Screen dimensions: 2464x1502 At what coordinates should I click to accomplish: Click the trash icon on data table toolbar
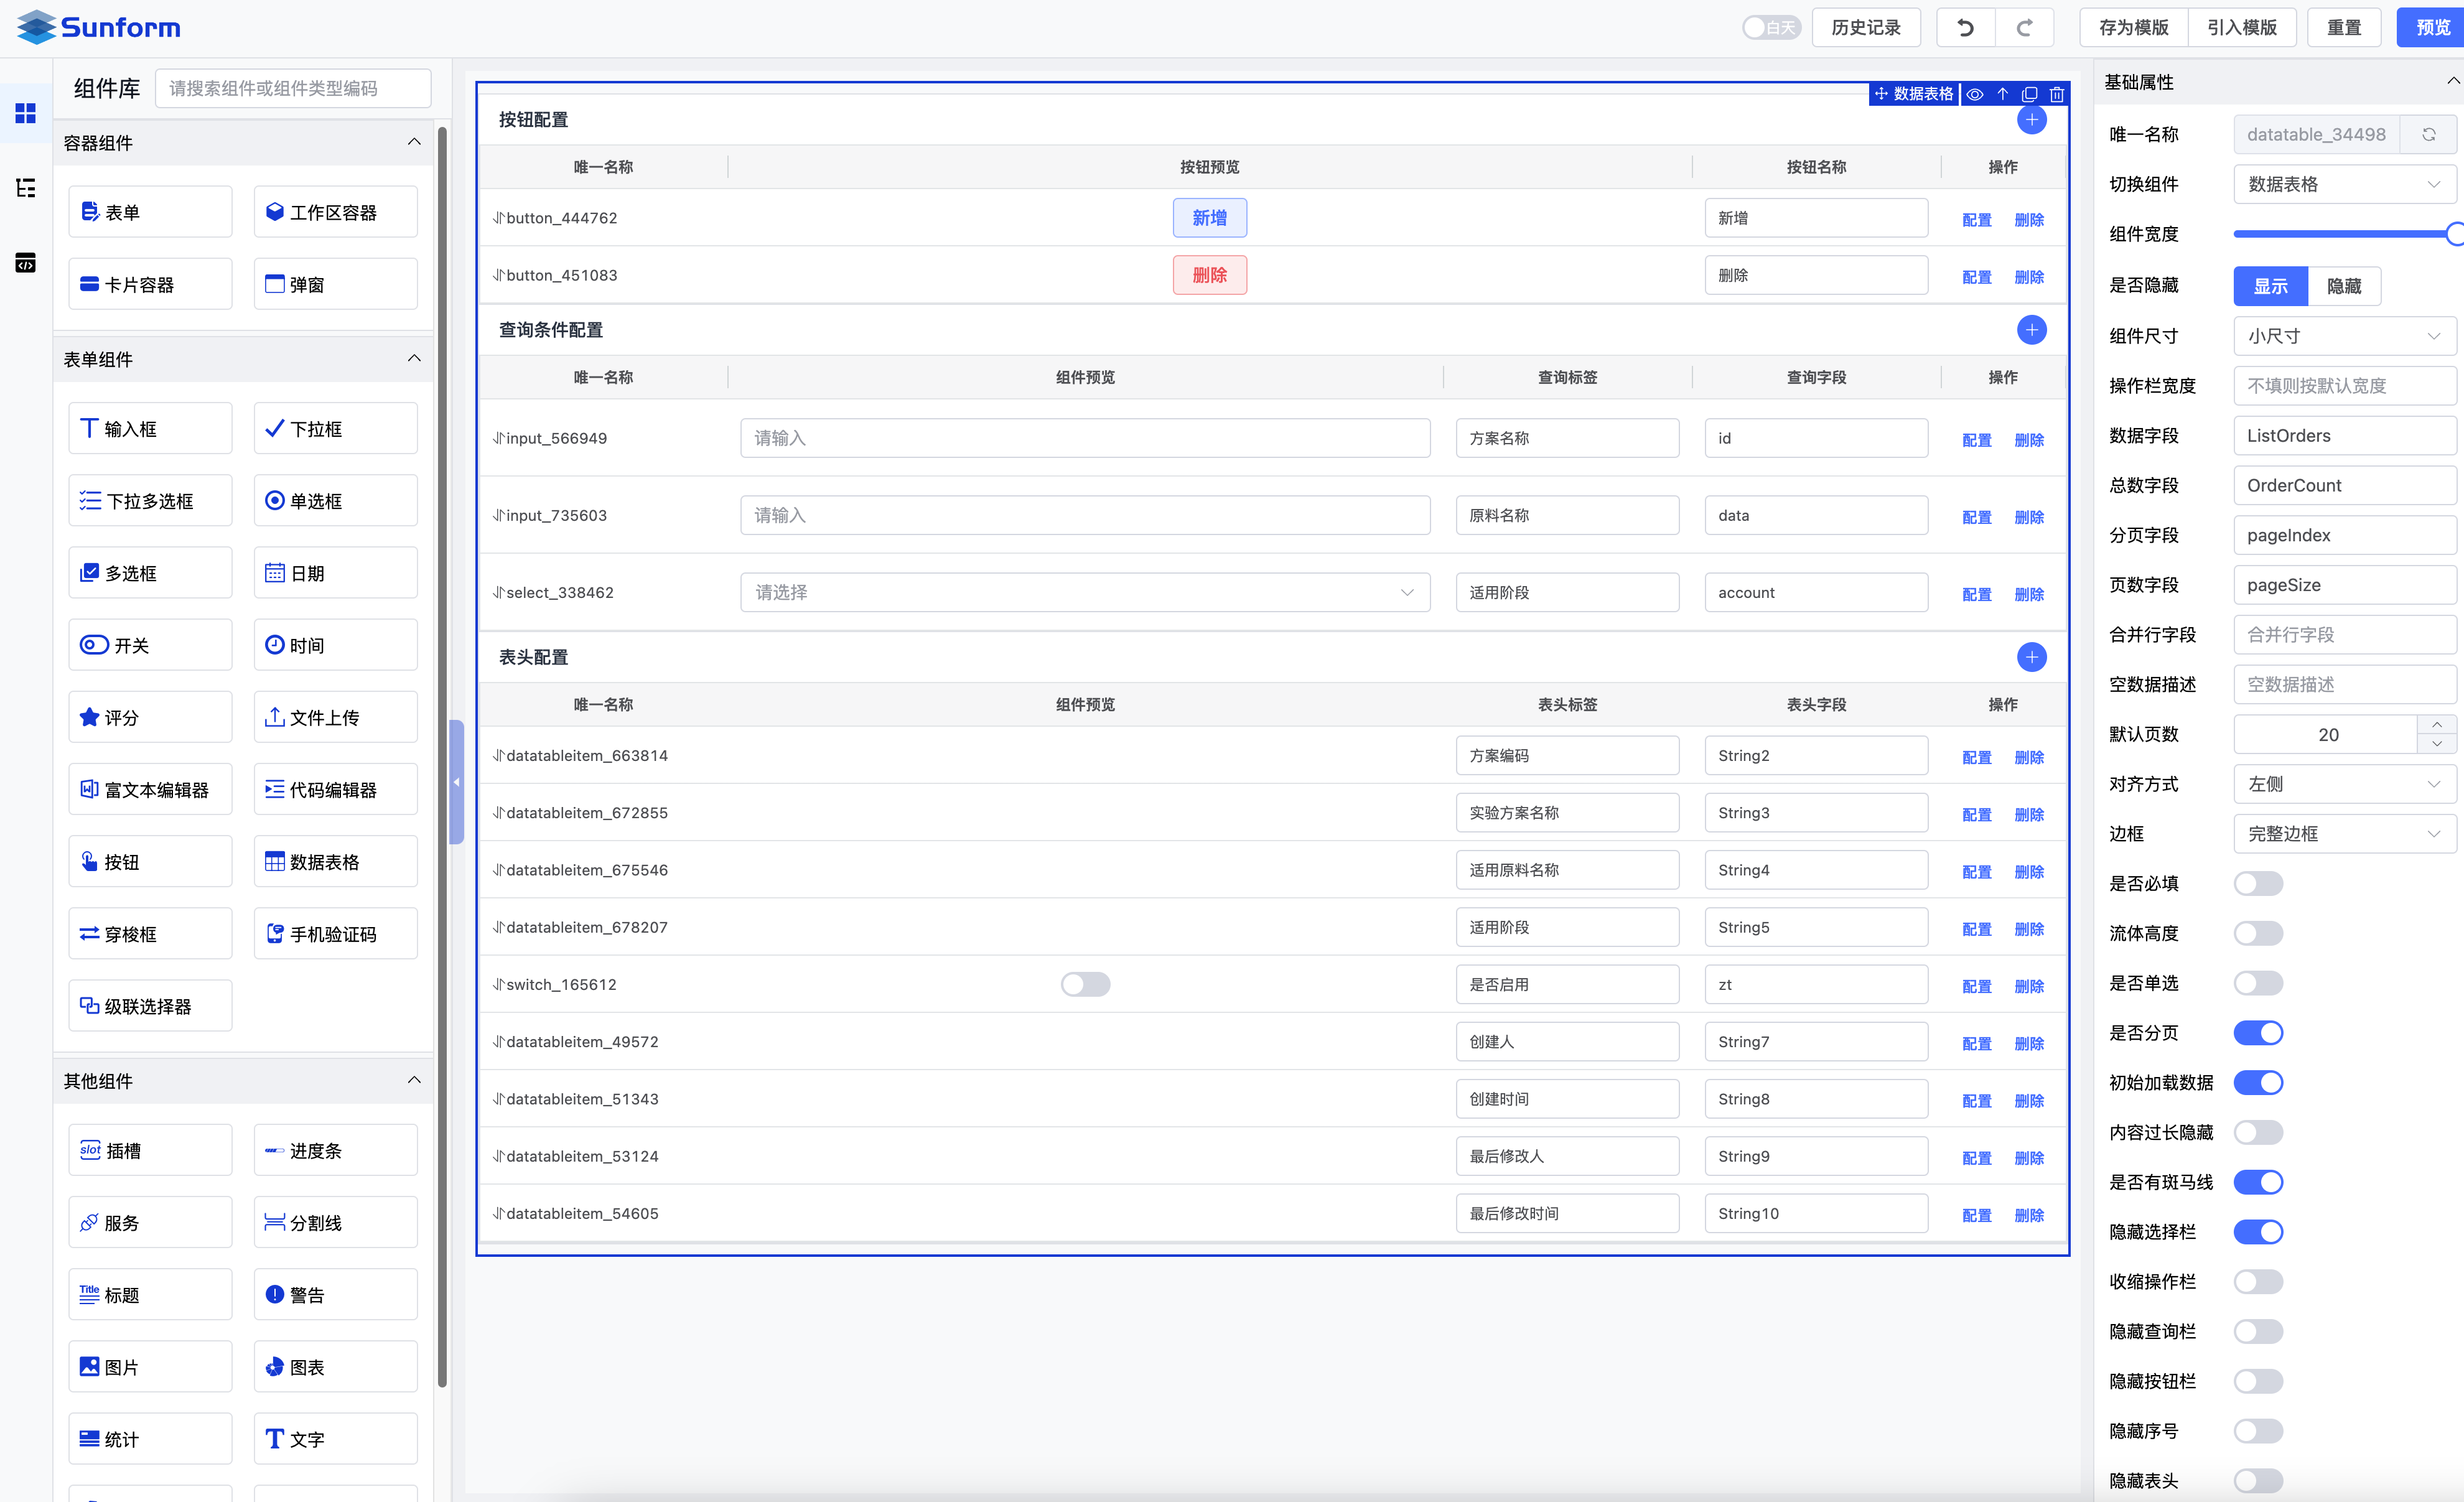(x=2057, y=94)
